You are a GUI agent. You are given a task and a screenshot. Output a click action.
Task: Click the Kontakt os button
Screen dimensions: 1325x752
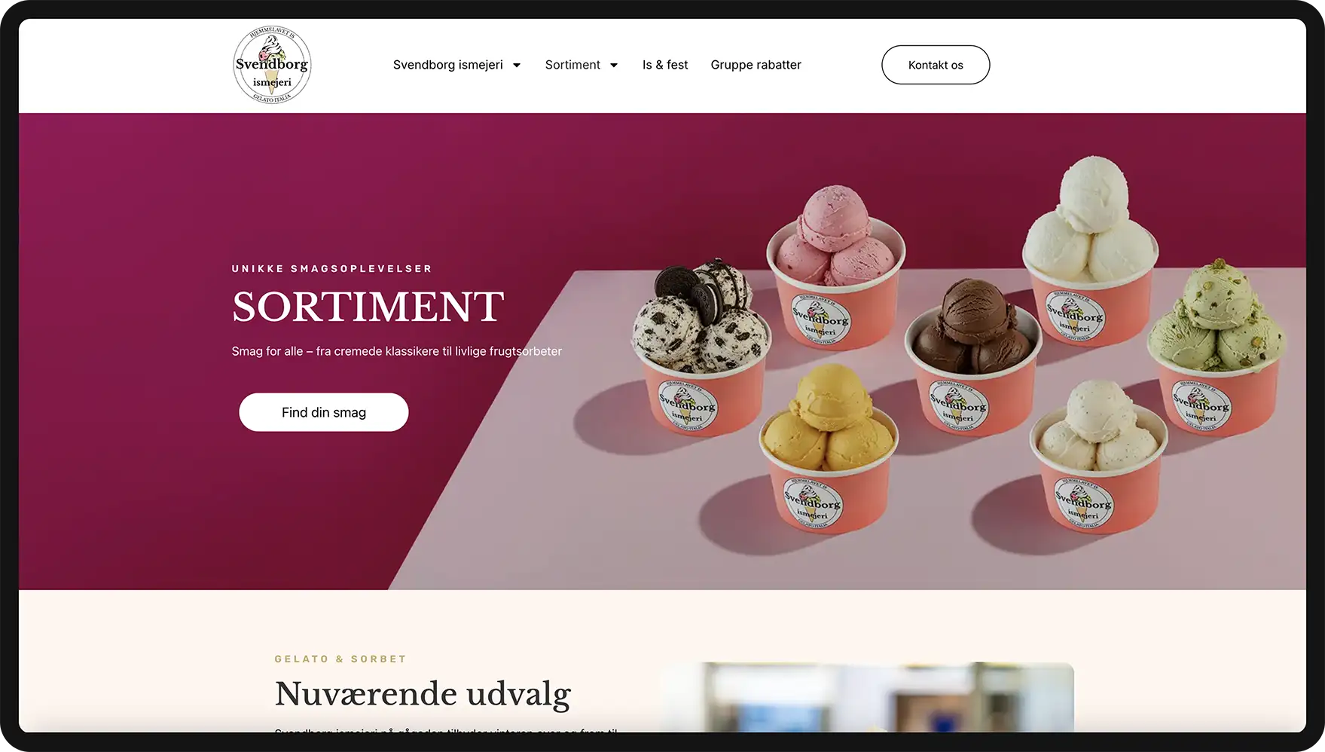pos(936,65)
